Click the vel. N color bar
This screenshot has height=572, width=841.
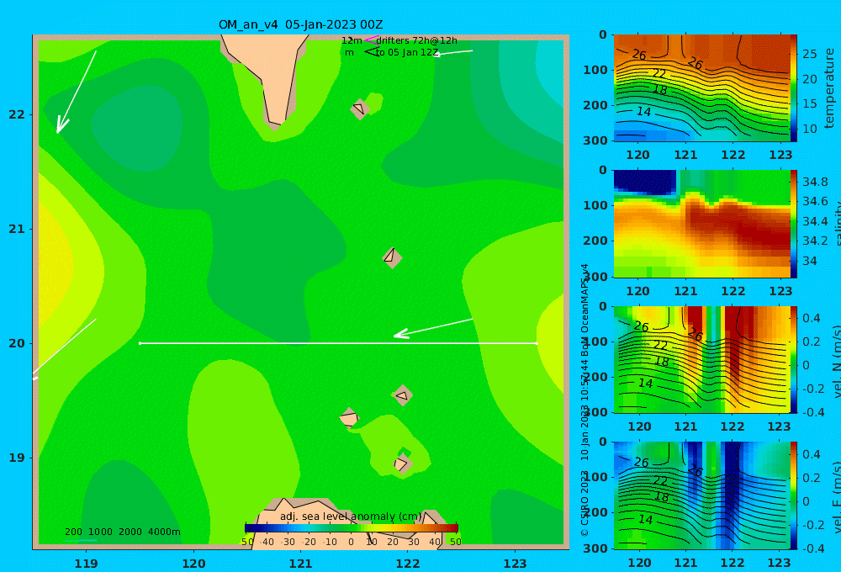(x=794, y=359)
